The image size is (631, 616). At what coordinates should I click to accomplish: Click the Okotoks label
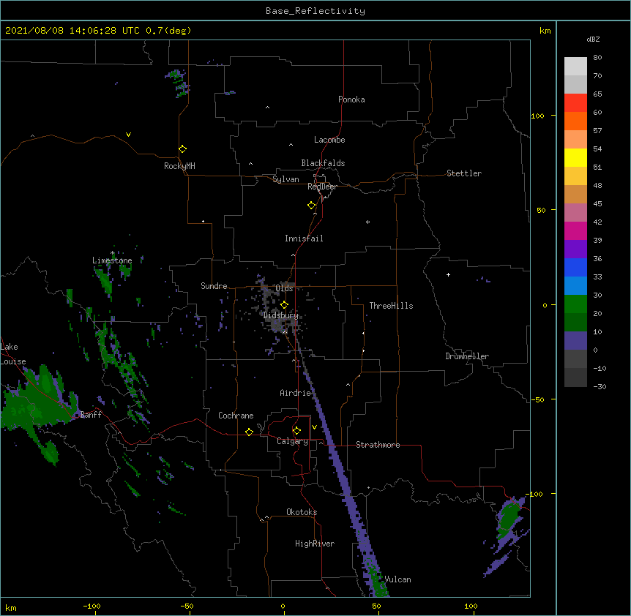302,512
